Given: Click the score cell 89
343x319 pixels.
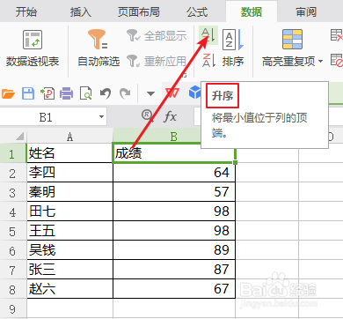Looking at the screenshot, I should [x=174, y=250].
